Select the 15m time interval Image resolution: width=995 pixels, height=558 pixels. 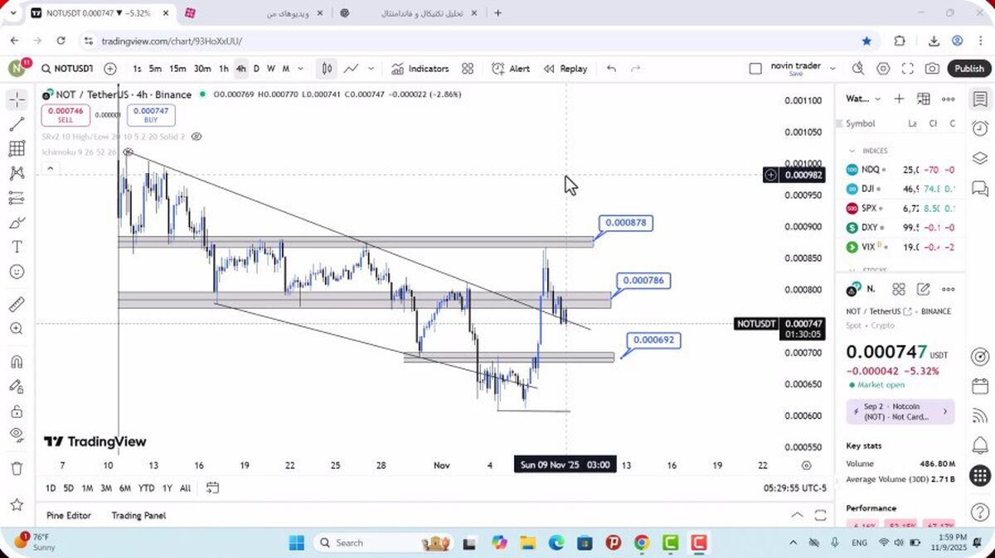point(177,69)
